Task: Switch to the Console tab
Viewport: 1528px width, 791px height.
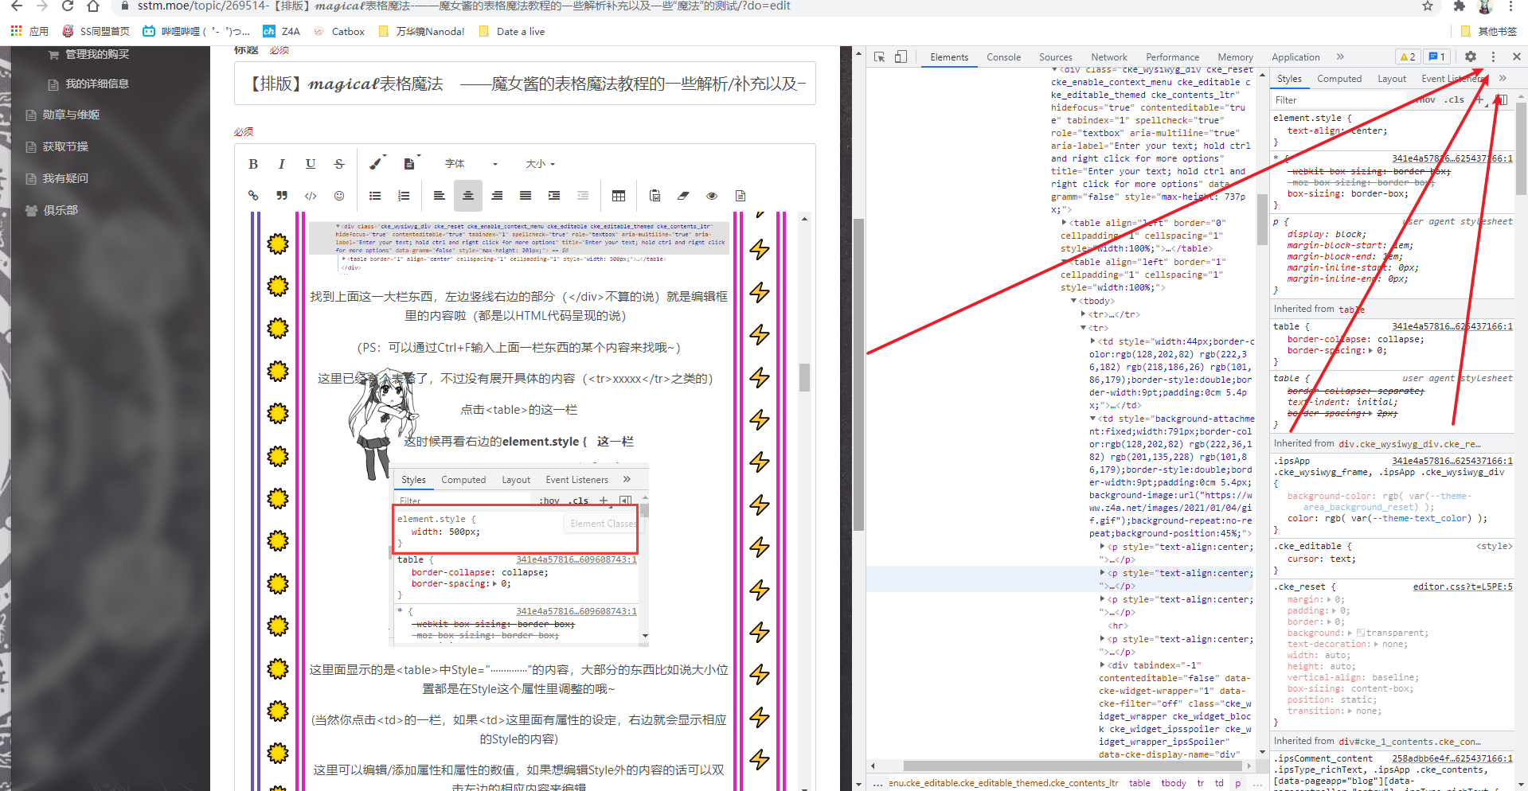Action: [x=1003, y=57]
